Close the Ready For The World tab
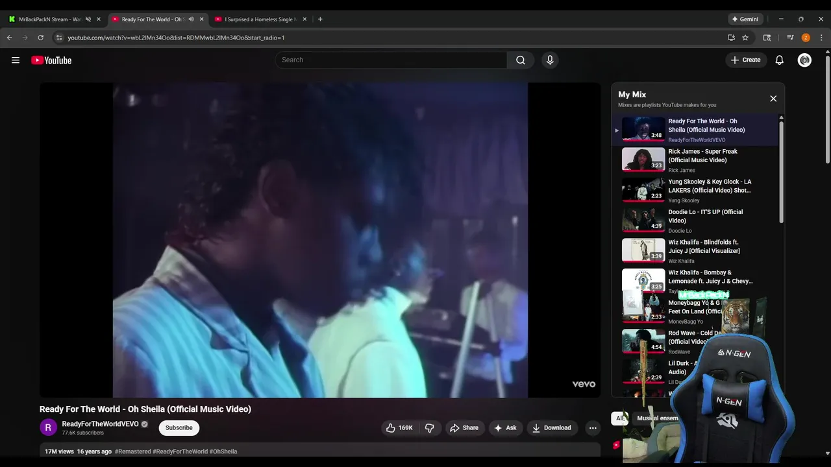This screenshot has height=467, width=831. coord(201,19)
